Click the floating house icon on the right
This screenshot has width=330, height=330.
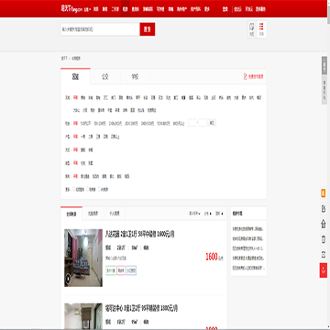pyautogui.click(x=324, y=224)
